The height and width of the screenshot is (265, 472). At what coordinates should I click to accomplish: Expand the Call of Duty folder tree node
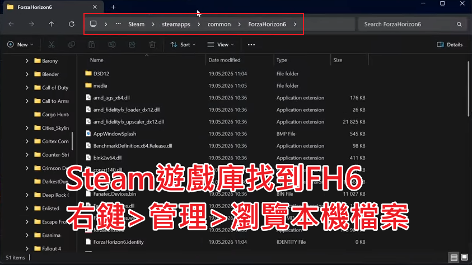[x=27, y=88]
